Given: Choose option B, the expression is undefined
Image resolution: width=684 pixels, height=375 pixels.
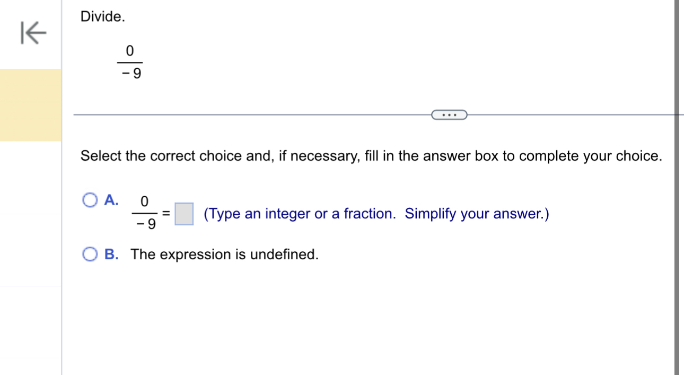Looking at the screenshot, I should click(89, 254).
